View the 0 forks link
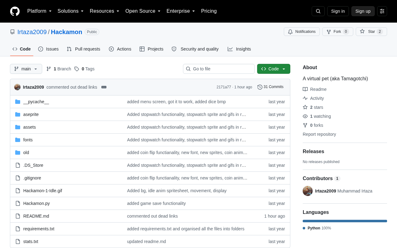Viewport: 397px width, 248px height. pyautogui.click(x=313, y=125)
